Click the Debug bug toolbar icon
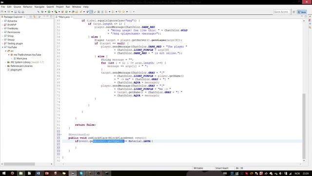The image size is (312, 176). pyautogui.click(x=42, y=12)
